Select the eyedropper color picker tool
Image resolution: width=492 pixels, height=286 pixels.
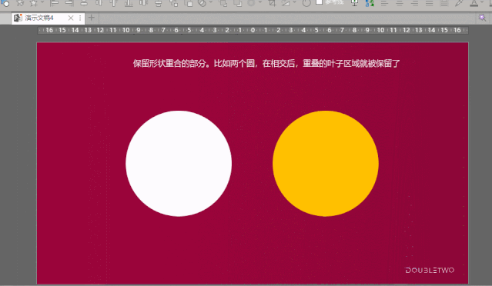[459, 3]
